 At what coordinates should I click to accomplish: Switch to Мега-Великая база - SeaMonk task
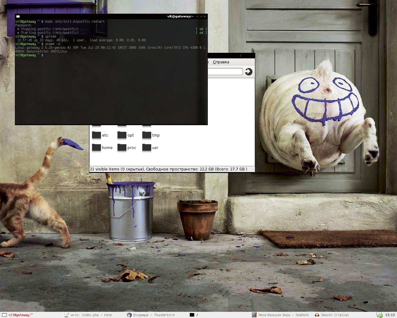(280, 315)
